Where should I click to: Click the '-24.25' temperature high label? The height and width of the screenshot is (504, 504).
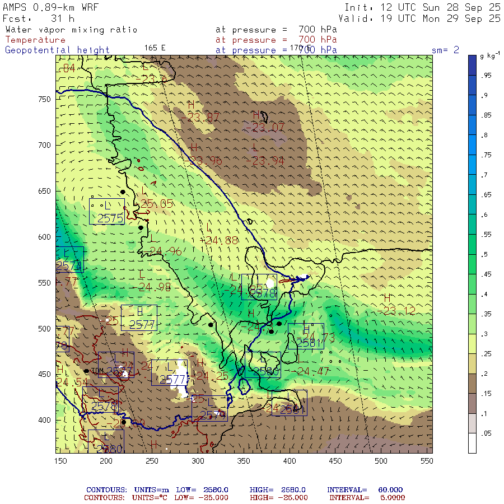tap(211, 376)
